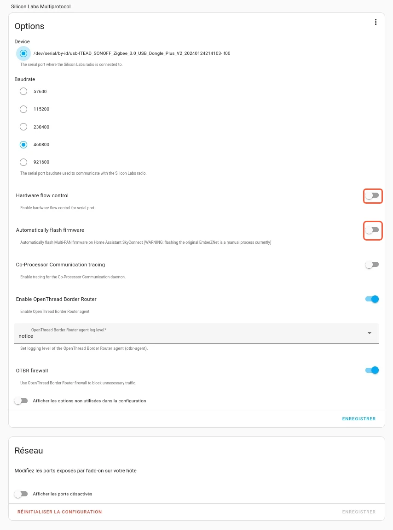Enable Co-Processor Communication tracing
The width and height of the screenshot is (393, 530).
click(x=372, y=265)
